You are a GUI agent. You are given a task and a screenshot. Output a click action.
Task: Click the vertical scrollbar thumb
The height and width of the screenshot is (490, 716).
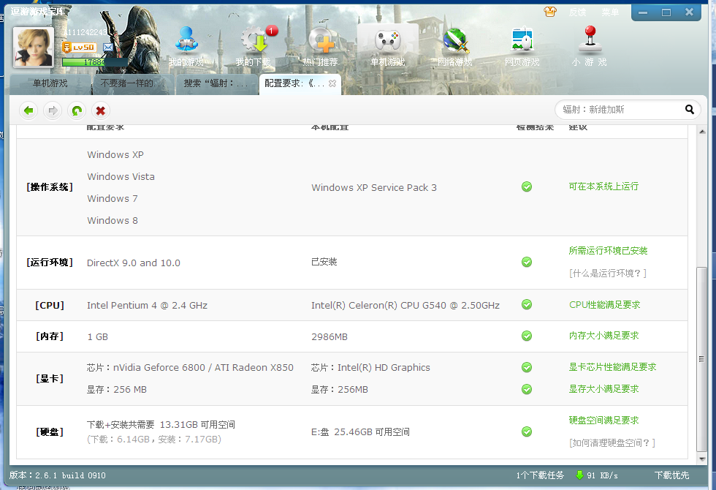(701, 359)
